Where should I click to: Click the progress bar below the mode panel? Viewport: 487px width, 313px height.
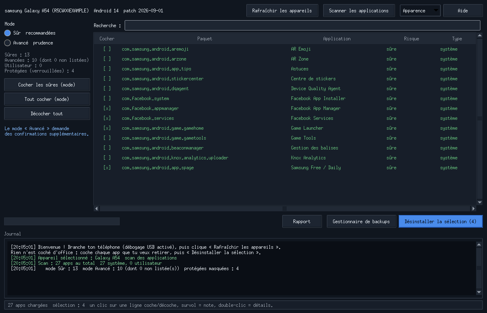pyautogui.click(x=62, y=221)
